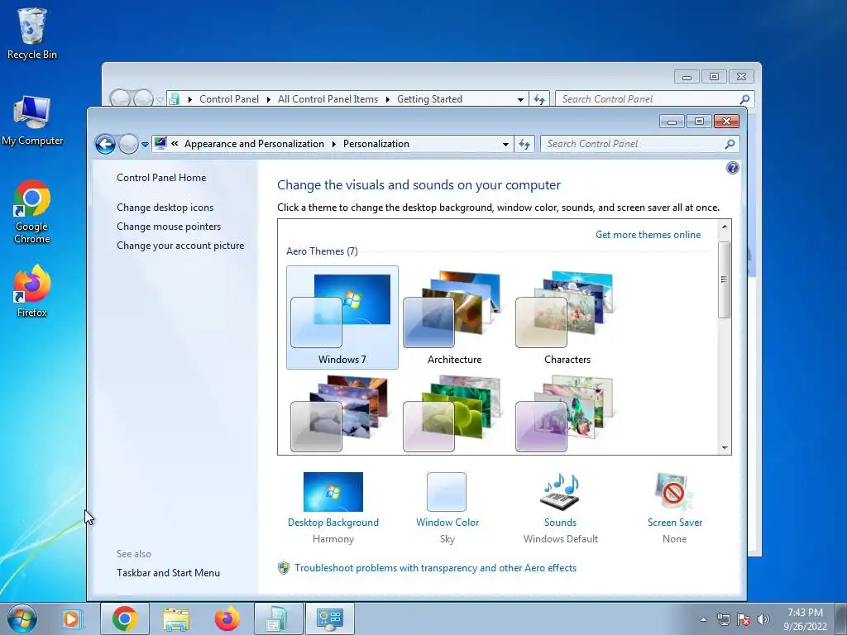Select the snowy landscape theme thumbnail
This screenshot has width=847, height=635.
(x=340, y=413)
